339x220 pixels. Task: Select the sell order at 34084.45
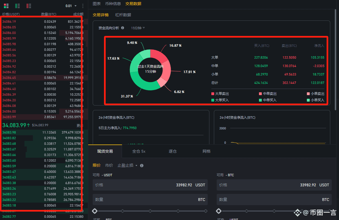pyautogui.click(x=44, y=78)
